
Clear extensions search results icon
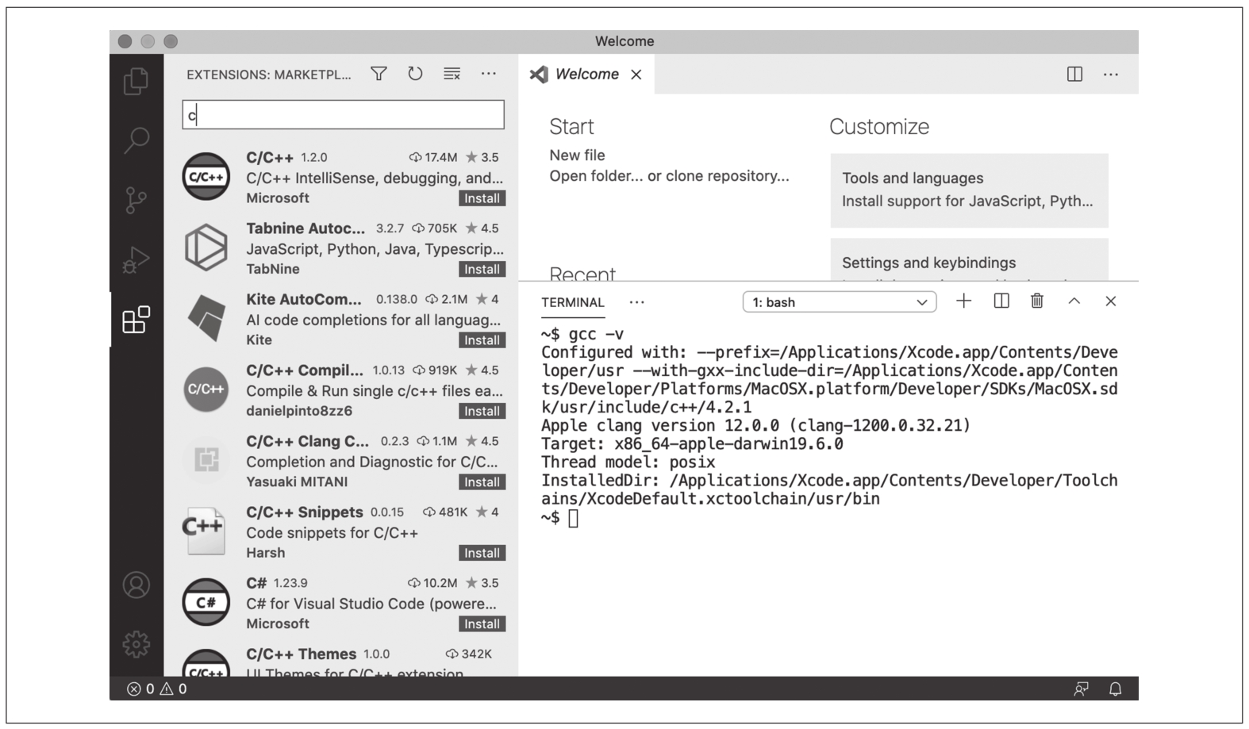click(452, 74)
